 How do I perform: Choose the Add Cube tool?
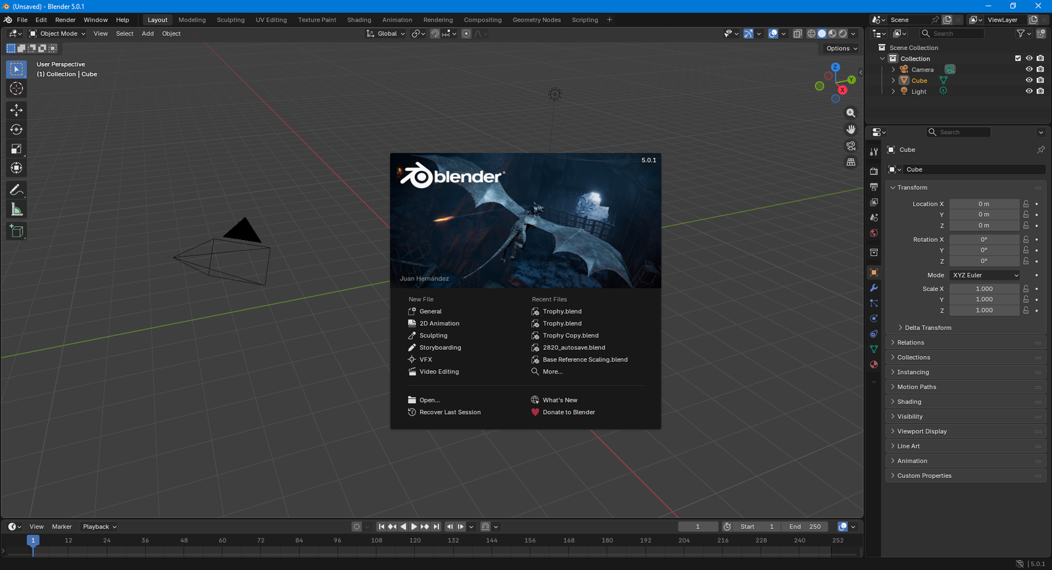tap(16, 231)
